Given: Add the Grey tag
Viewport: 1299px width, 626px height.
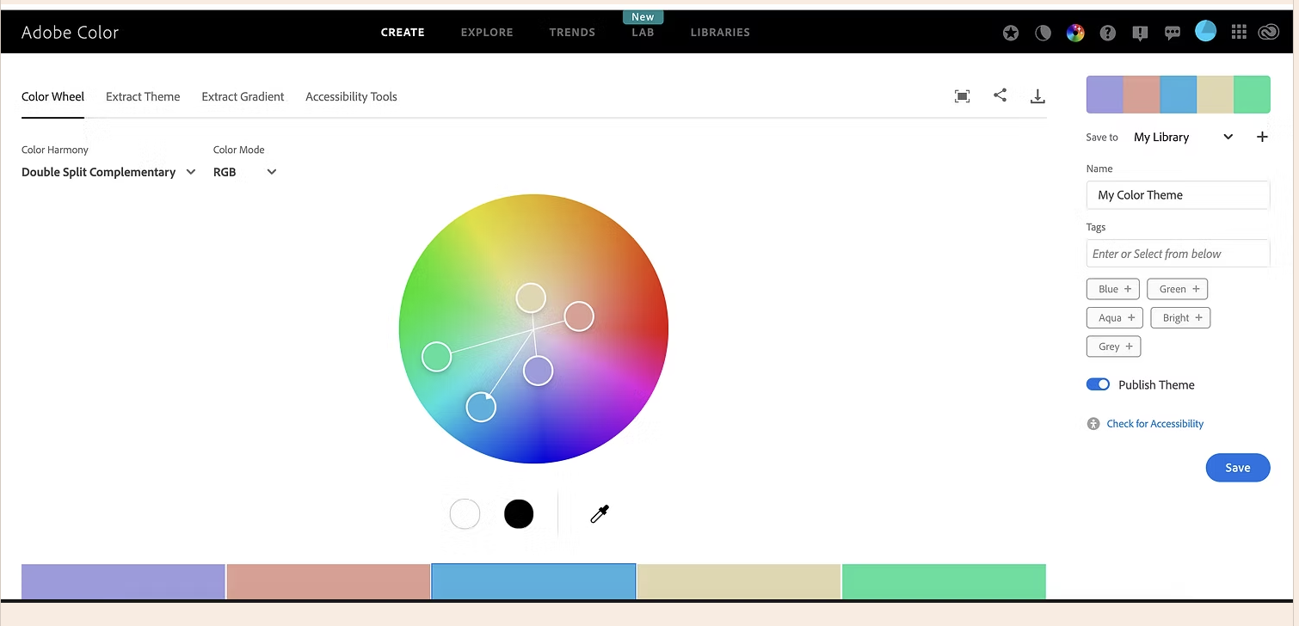Looking at the screenshot, I should pos(1113,347).
